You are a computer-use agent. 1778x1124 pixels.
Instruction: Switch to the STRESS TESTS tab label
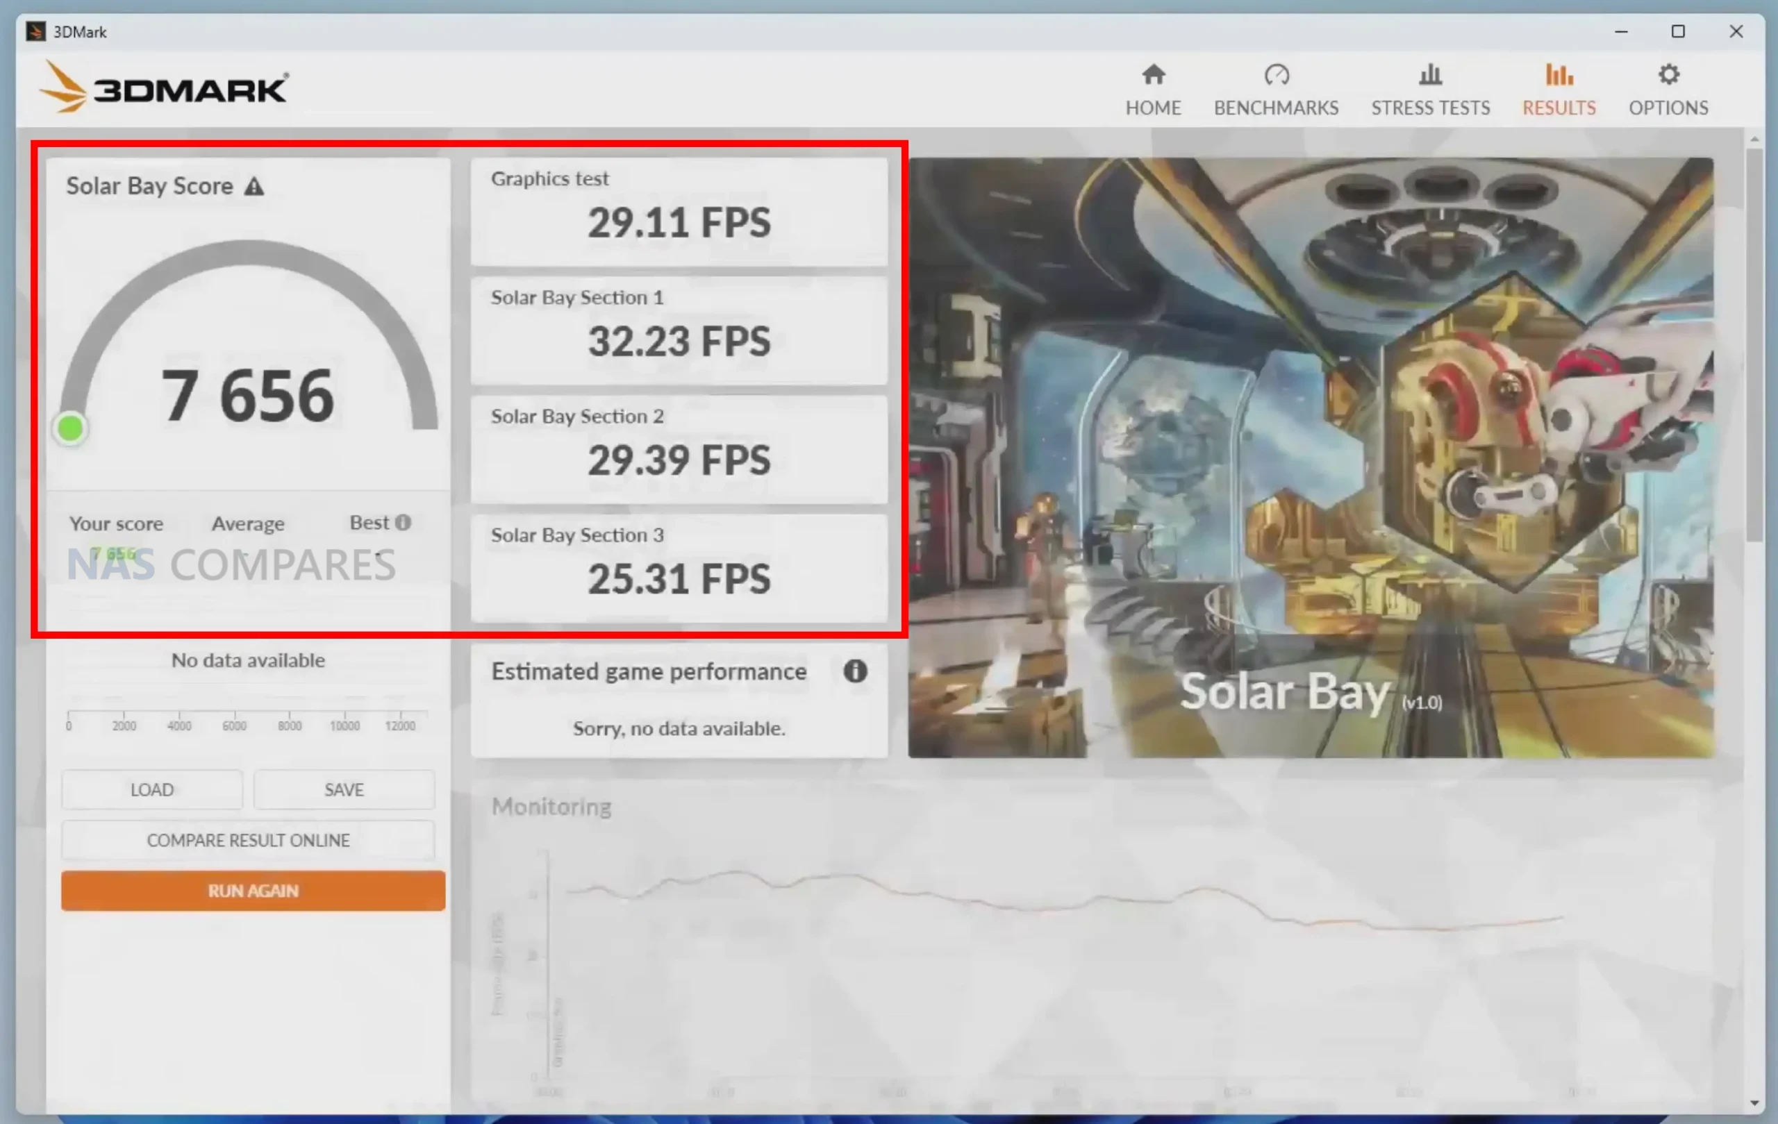[1430, 108]
